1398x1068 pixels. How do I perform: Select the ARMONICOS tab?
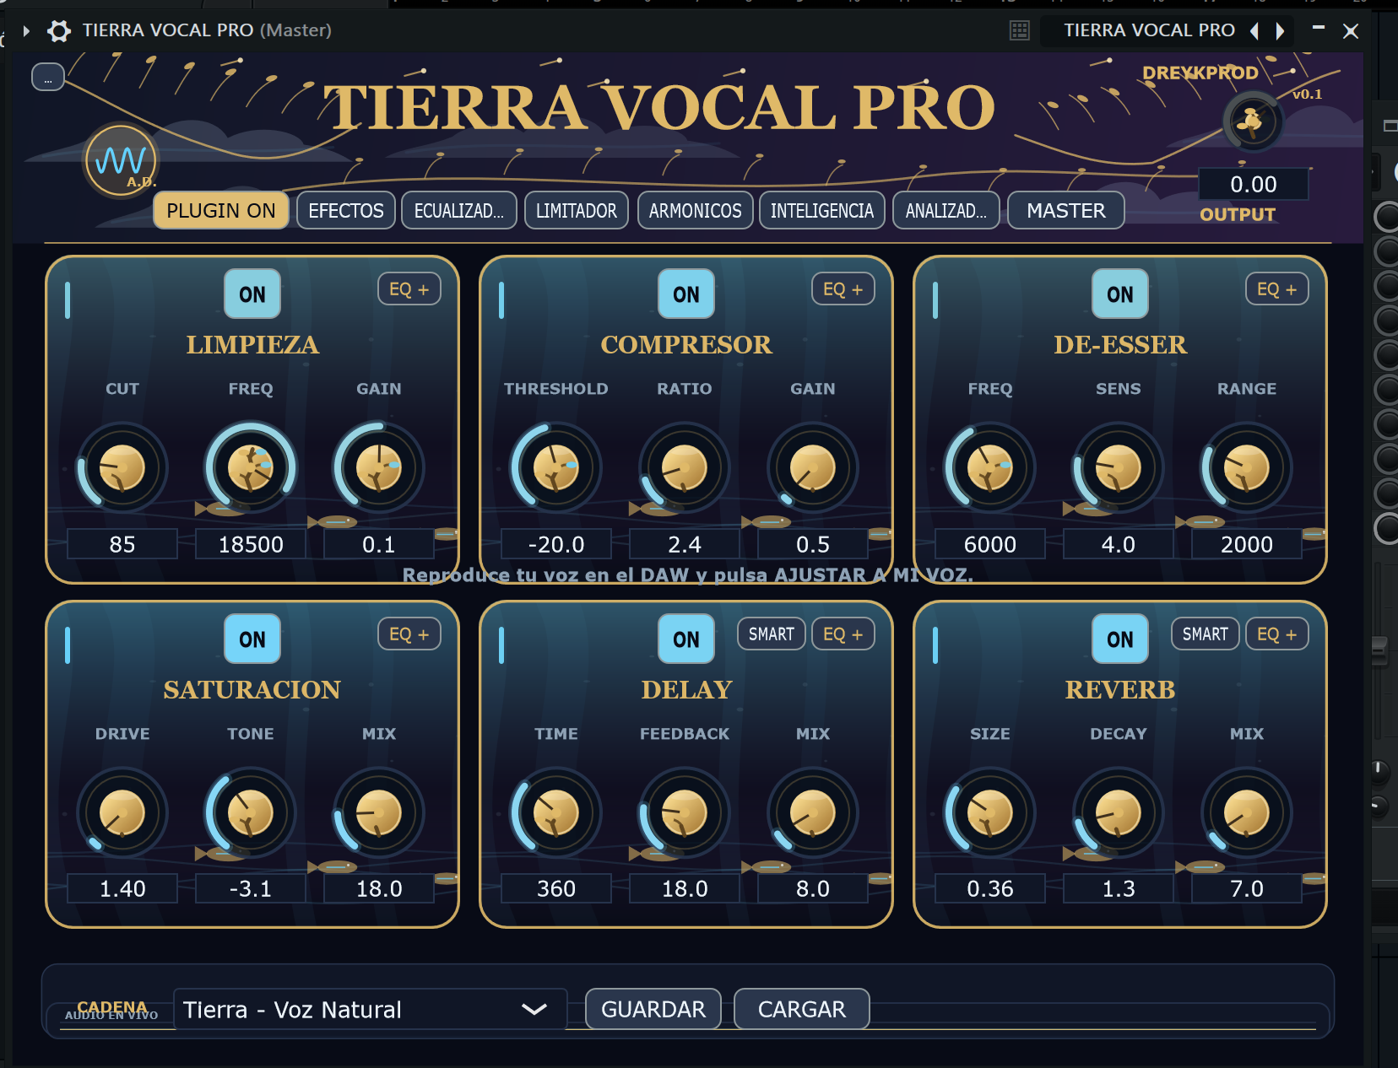[695, 210]
